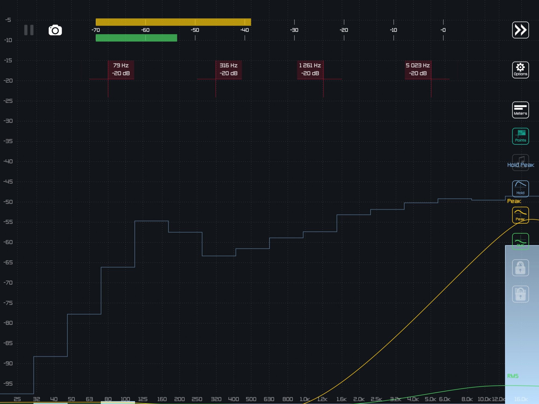The image size is (539, 404).
Task: Click the 1.0k frequency axis label
Action: 305,399
